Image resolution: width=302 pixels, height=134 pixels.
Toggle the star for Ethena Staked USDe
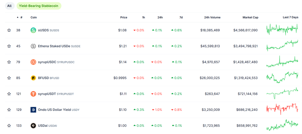click(9, 46)
